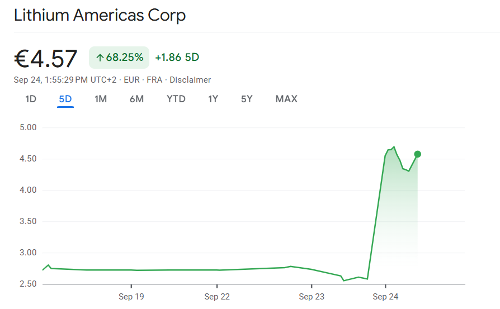
Task: Click the 68.25% change badge
Action: (119, 58)
